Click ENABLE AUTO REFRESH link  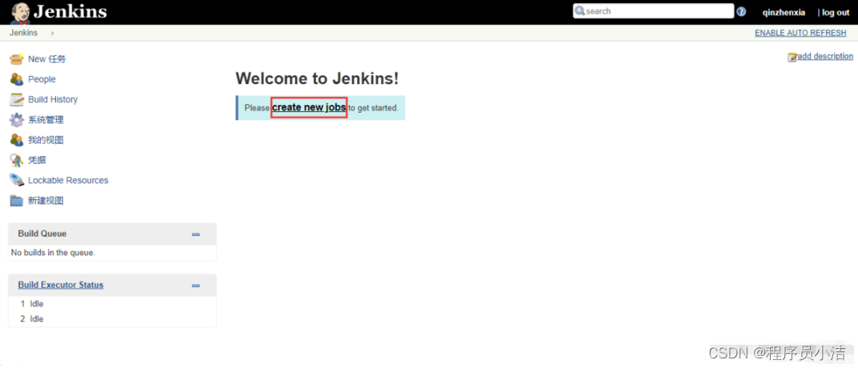pyautogui.click(x=800, y=33)
